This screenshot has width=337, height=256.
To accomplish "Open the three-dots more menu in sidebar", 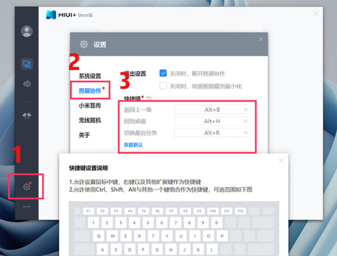I will [27, 207].
